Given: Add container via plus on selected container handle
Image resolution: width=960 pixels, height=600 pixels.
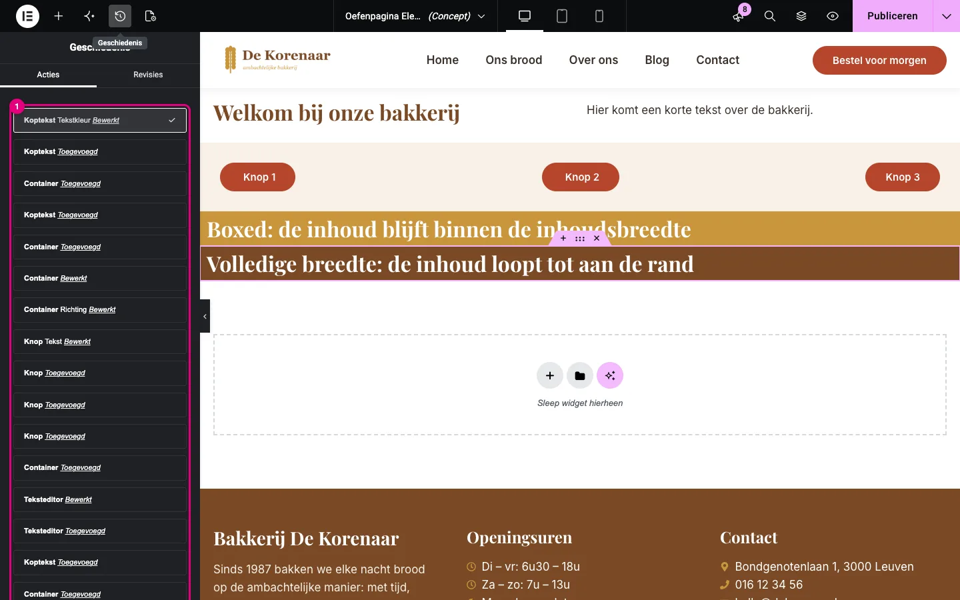Looking at the screenshot, I should point(563,238).
